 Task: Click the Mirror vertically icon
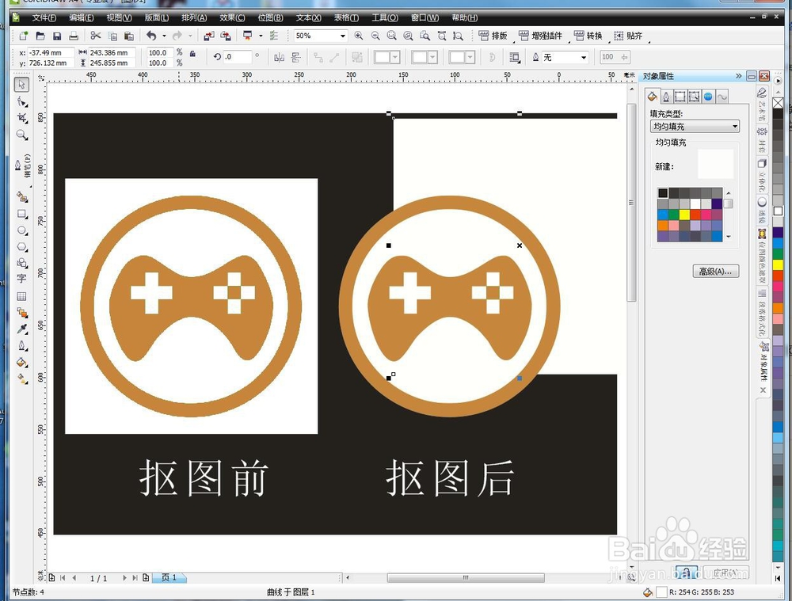(296, 57)
